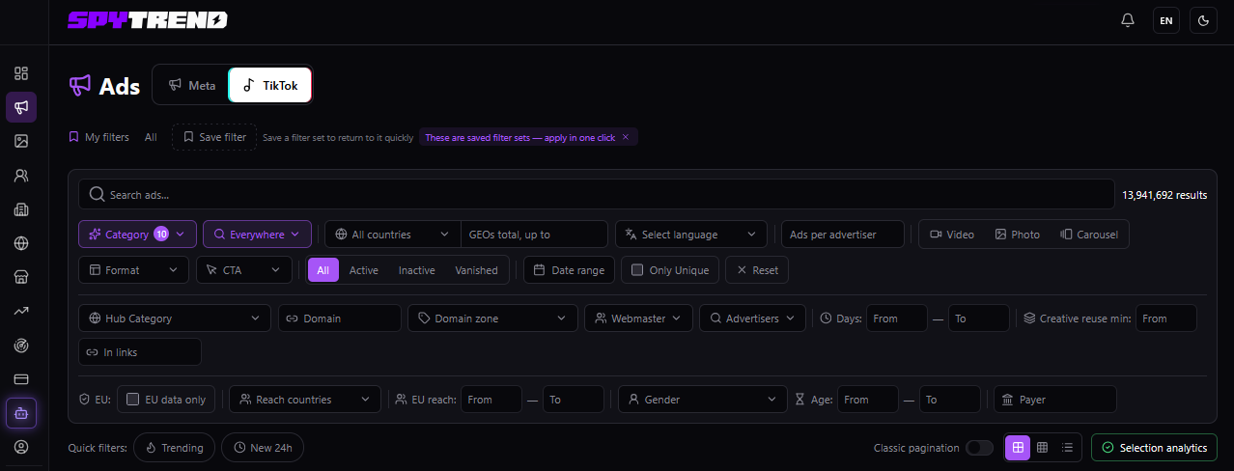Click the In links input field
Viewport: 1234px width, 471px height.
(140, 352)
